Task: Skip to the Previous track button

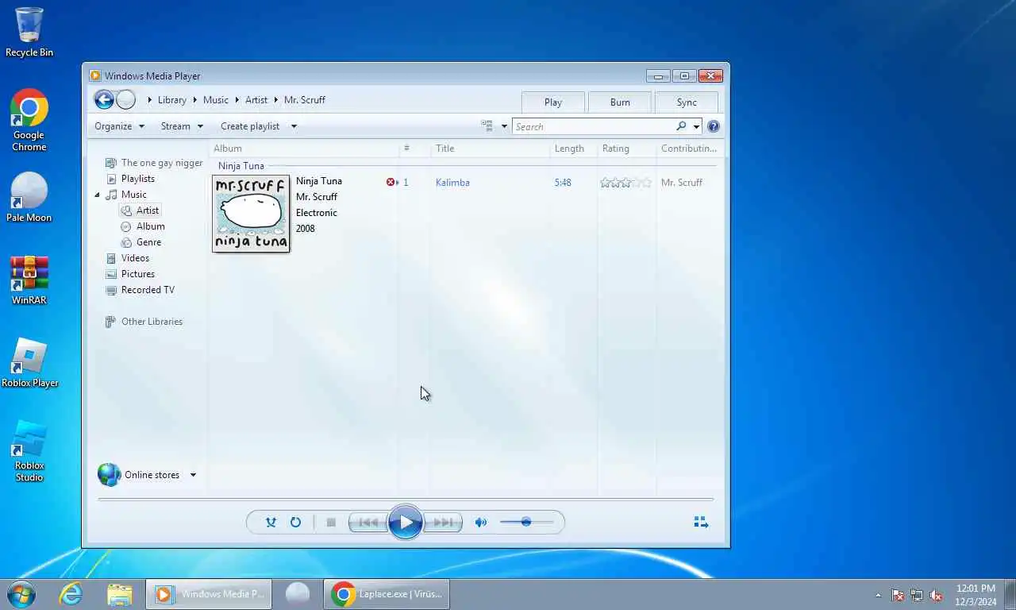Action: [369, 522]
